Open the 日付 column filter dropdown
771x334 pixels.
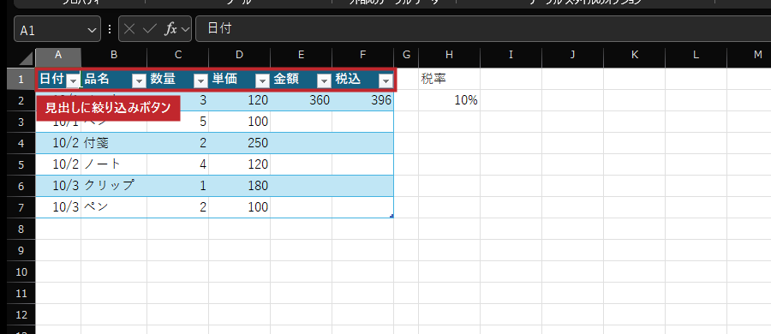coord(74,81)
